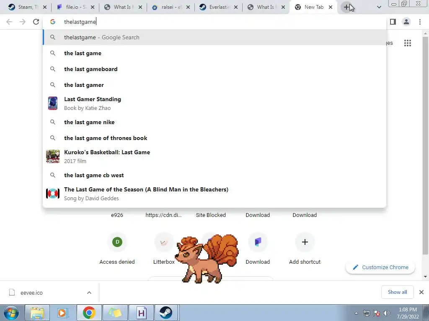Viewport: 429px width, 321px height.
Task: Show hidden system tray icons arrow
Action: (x=356, y=313)
